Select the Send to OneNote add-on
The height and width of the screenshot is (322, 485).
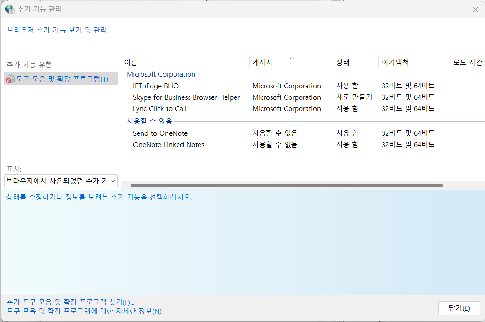pyautogui.click(x=303, y=133)
